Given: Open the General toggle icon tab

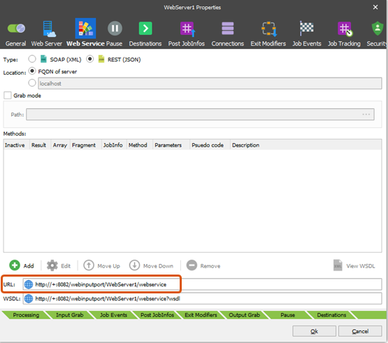Looking at the screenshot, I should pyautogui.click(x=16, y=28).
